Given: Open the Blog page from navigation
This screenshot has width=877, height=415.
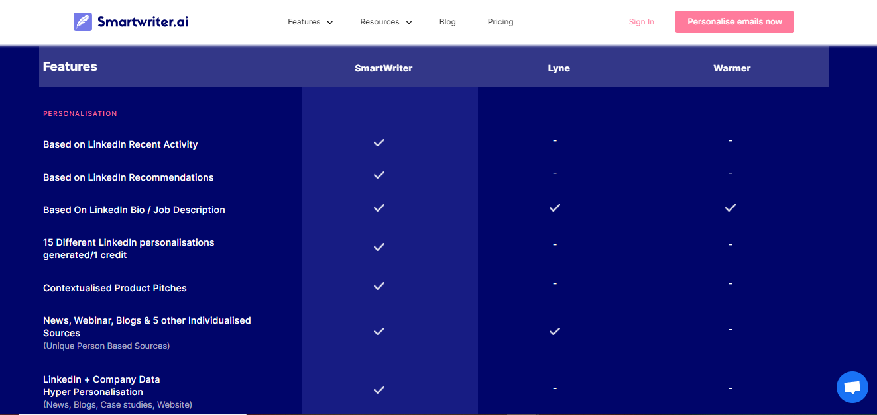Looking at the screenshot, I should [447, 22].
